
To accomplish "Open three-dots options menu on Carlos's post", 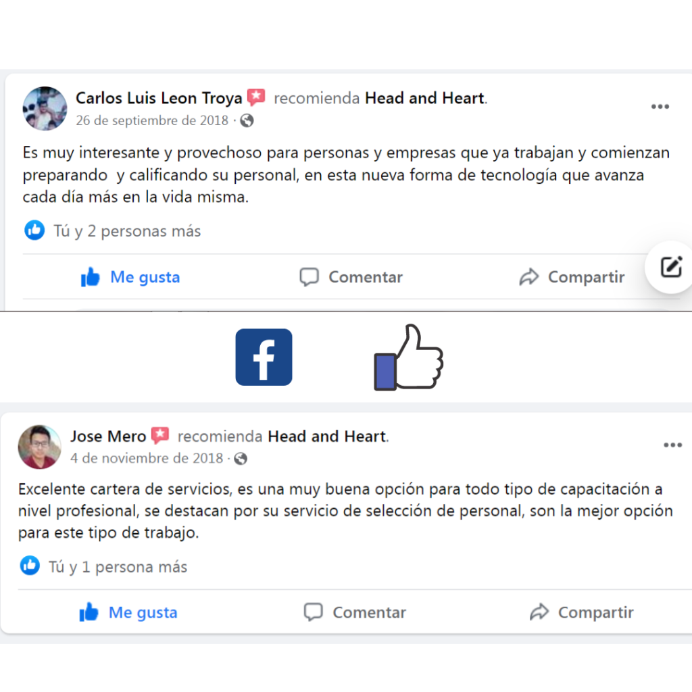I will pyautogui.click(x=660, y=106).
